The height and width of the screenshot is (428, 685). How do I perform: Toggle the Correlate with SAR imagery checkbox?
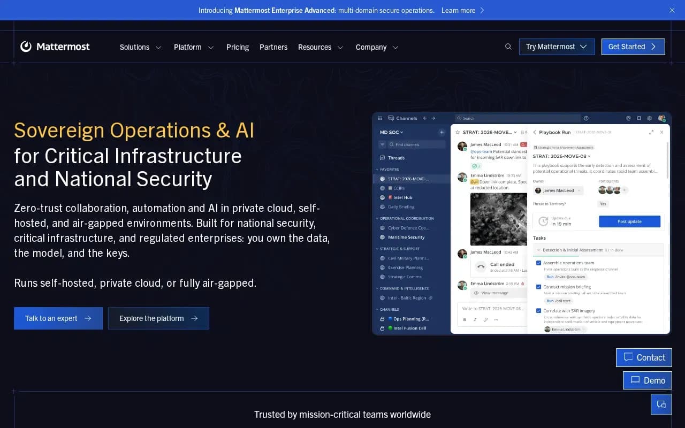538,311
